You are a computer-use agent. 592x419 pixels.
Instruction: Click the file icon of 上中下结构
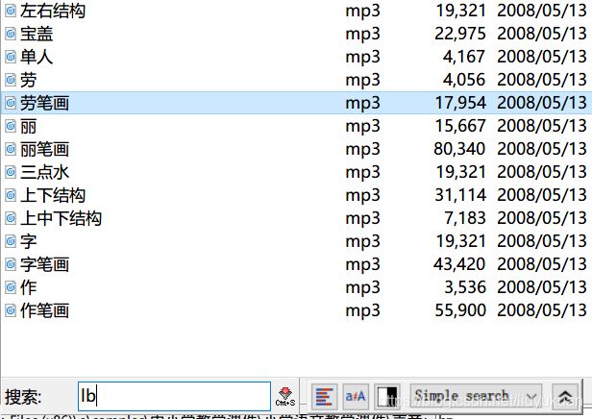11,218
